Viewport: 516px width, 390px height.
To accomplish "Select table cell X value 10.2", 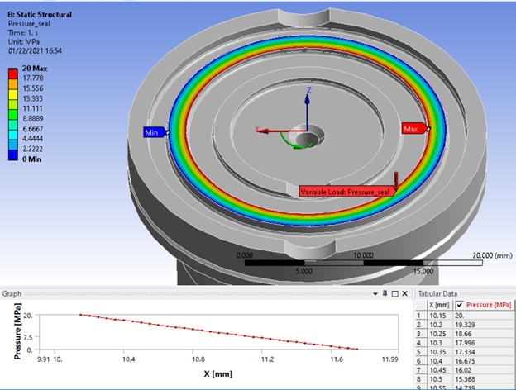I will point(439,325).
